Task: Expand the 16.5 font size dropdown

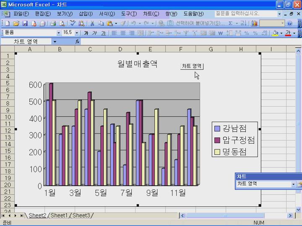Action: 77,33
